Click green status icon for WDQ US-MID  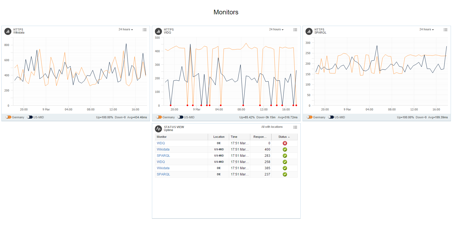click(x=285, y=162)
